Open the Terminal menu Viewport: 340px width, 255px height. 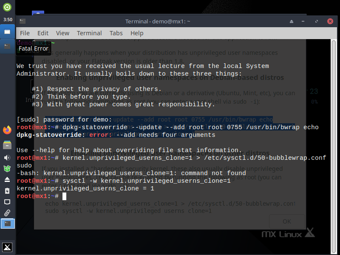point(89,33)
